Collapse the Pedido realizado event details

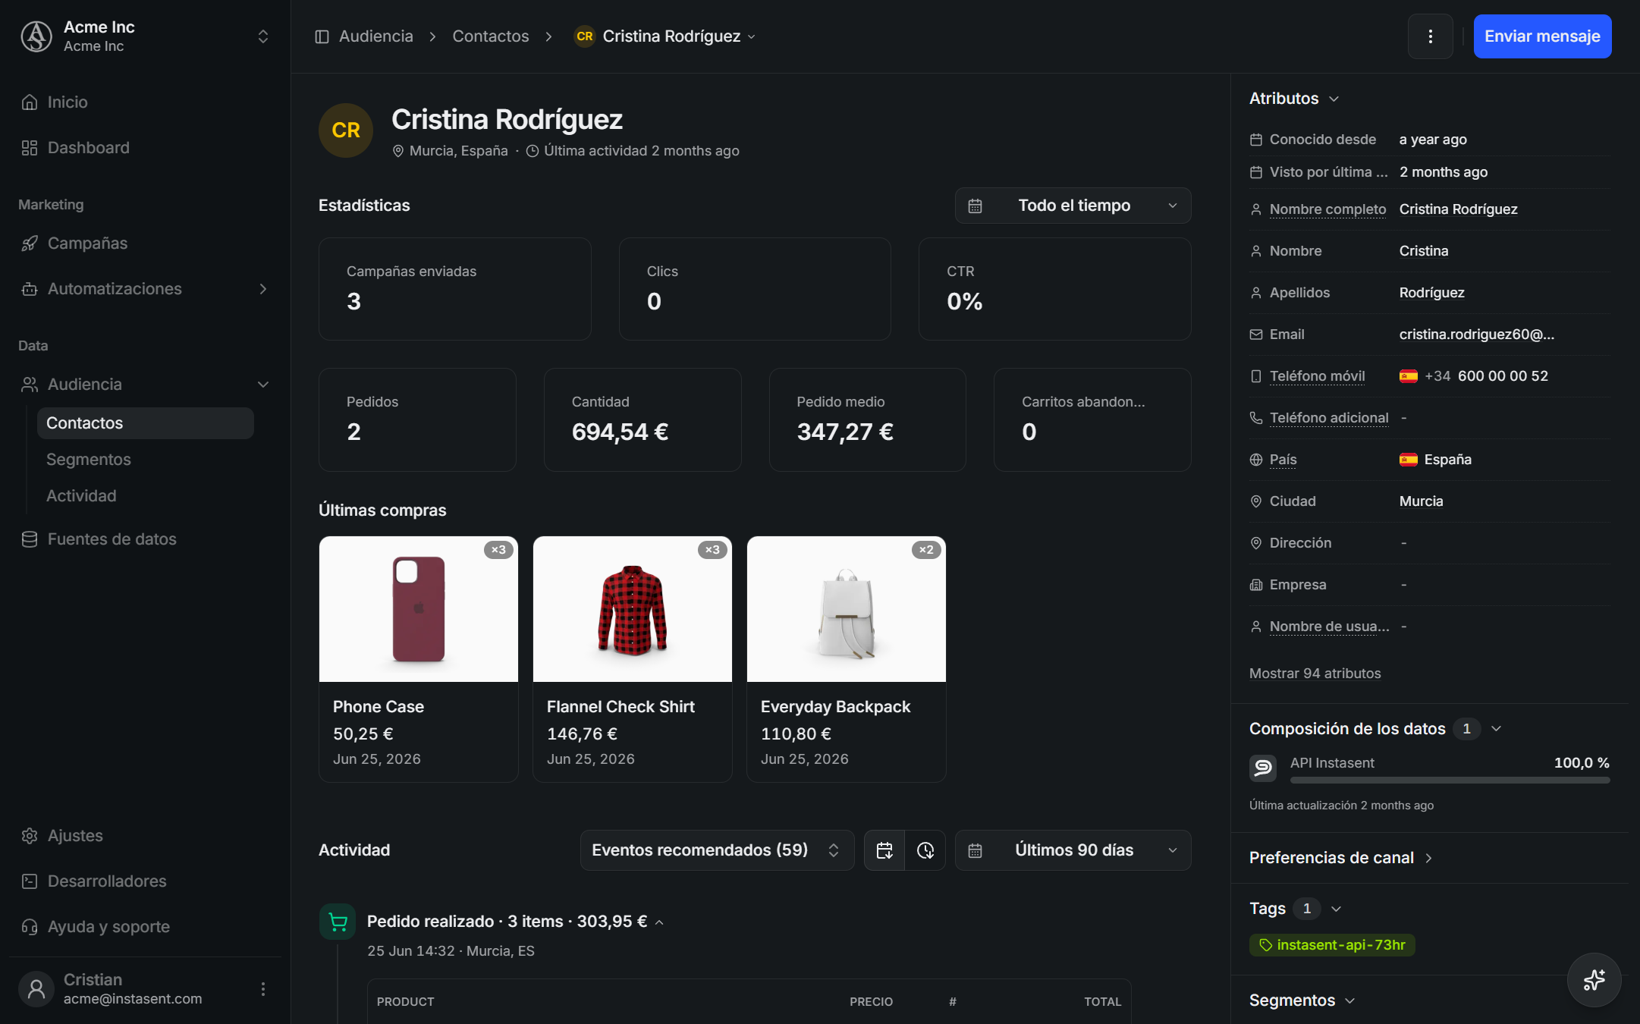pyautogui.click(x=659, y=922)
